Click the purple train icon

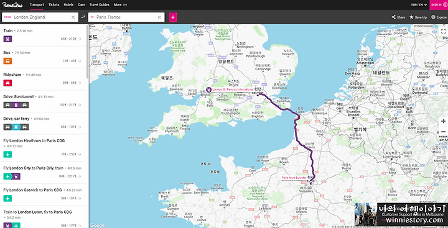pos(7,39)
